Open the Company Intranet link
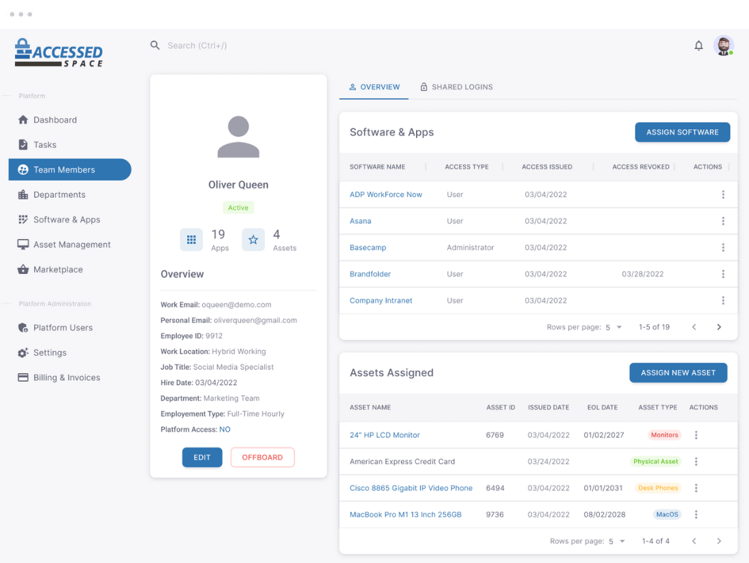749x563 pixels. click(x=381, y=301)
